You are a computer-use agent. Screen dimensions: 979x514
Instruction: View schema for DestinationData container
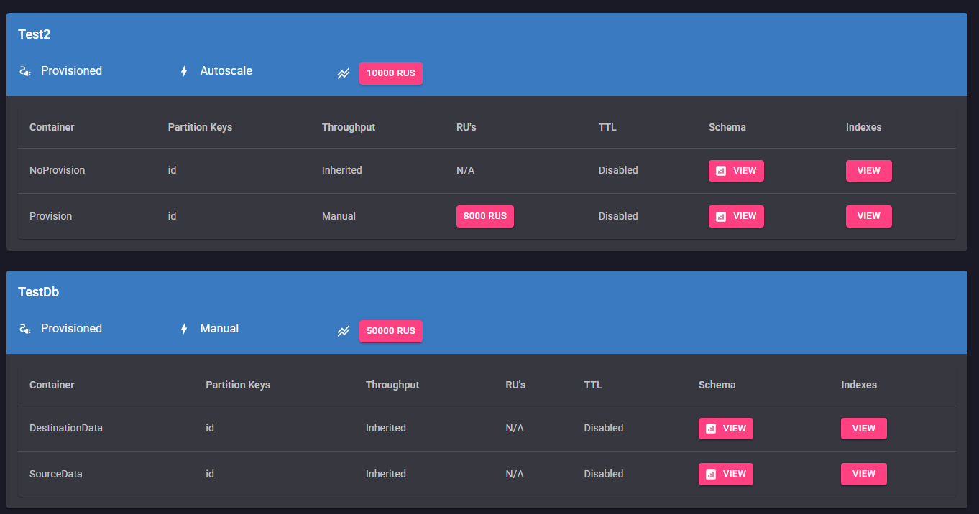tap(725, 429)
